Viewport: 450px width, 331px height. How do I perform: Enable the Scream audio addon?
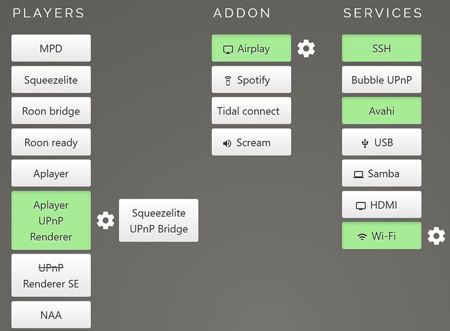click(x=251, y=142)
